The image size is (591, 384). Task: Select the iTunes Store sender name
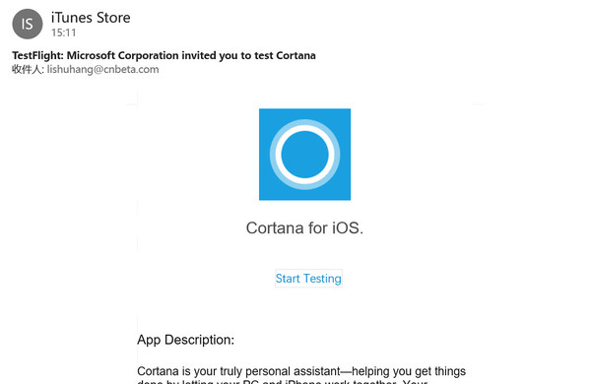pyautogui.click(x=91, y=18)
